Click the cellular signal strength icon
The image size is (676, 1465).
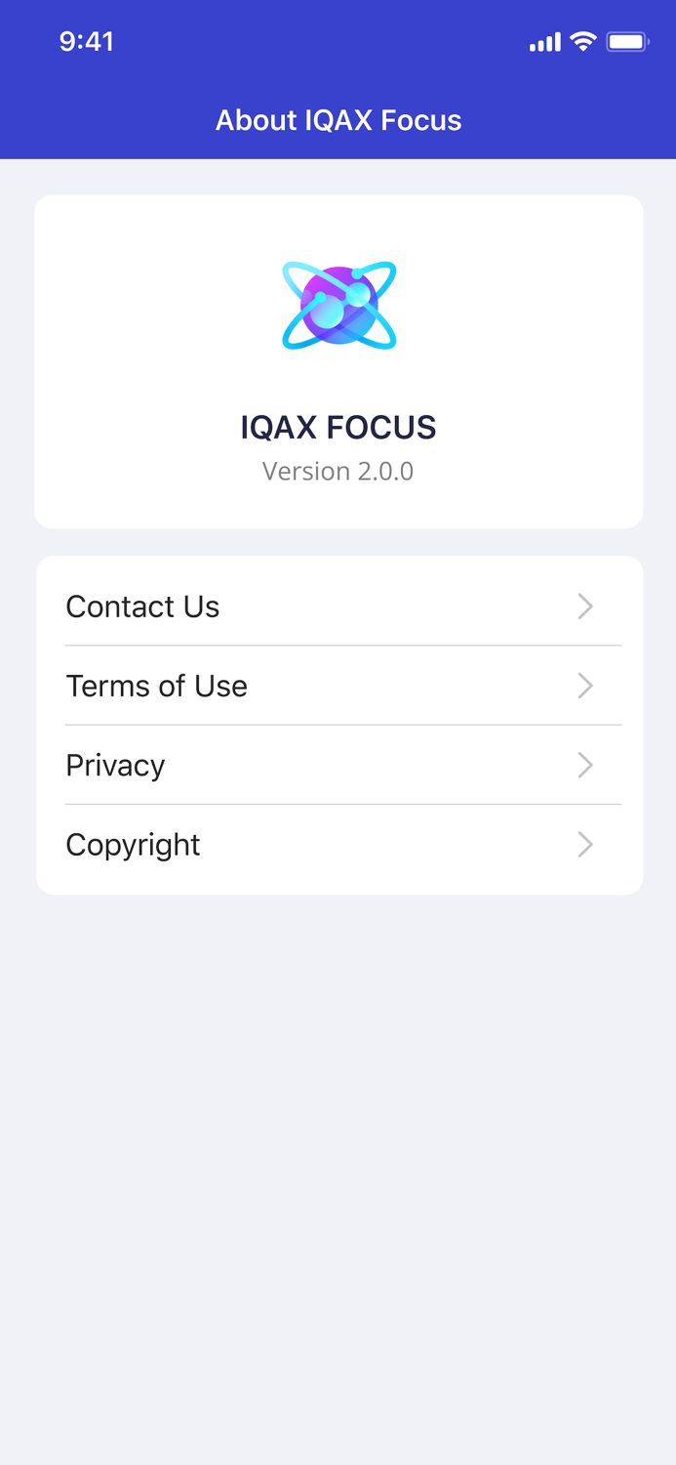pos(546,42)
